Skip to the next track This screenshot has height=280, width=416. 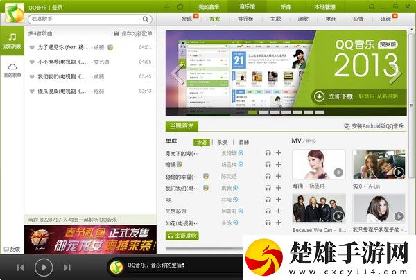tap(67, 268)
